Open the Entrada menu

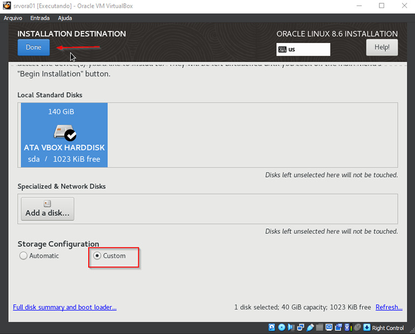(x=40, y=18)
